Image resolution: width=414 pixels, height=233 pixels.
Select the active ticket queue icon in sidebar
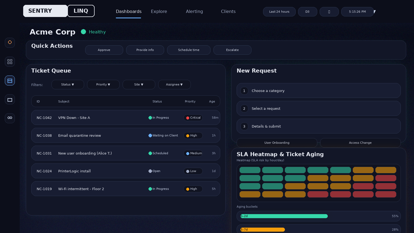click(10, 80)
